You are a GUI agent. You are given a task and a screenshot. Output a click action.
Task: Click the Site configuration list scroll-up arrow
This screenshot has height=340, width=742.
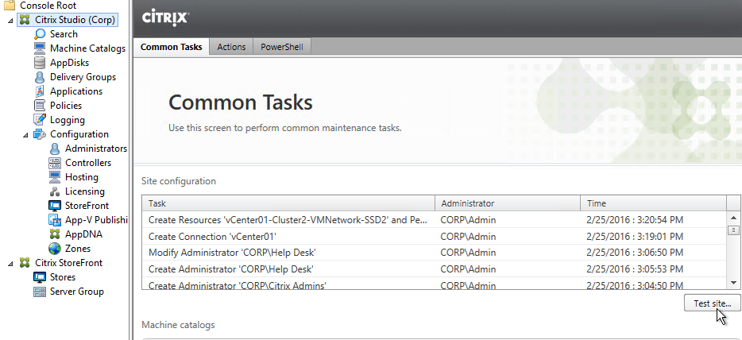click(x=733, y=217)
